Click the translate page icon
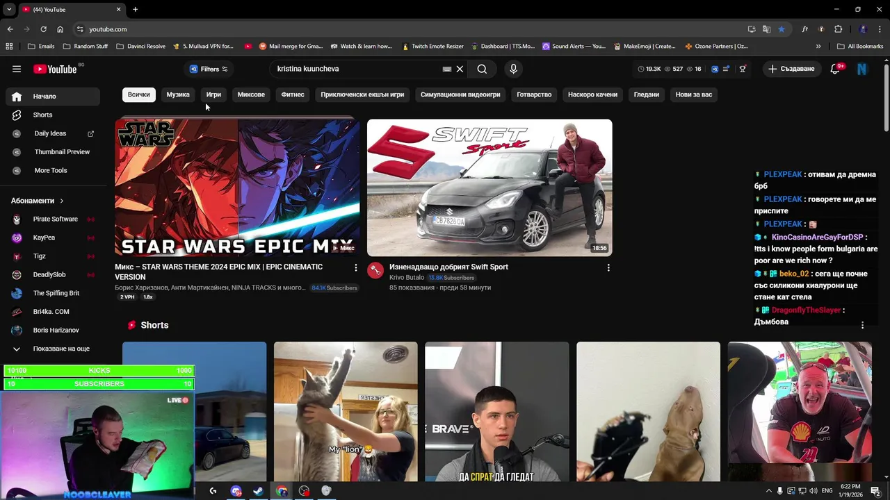 pos(766,29)
